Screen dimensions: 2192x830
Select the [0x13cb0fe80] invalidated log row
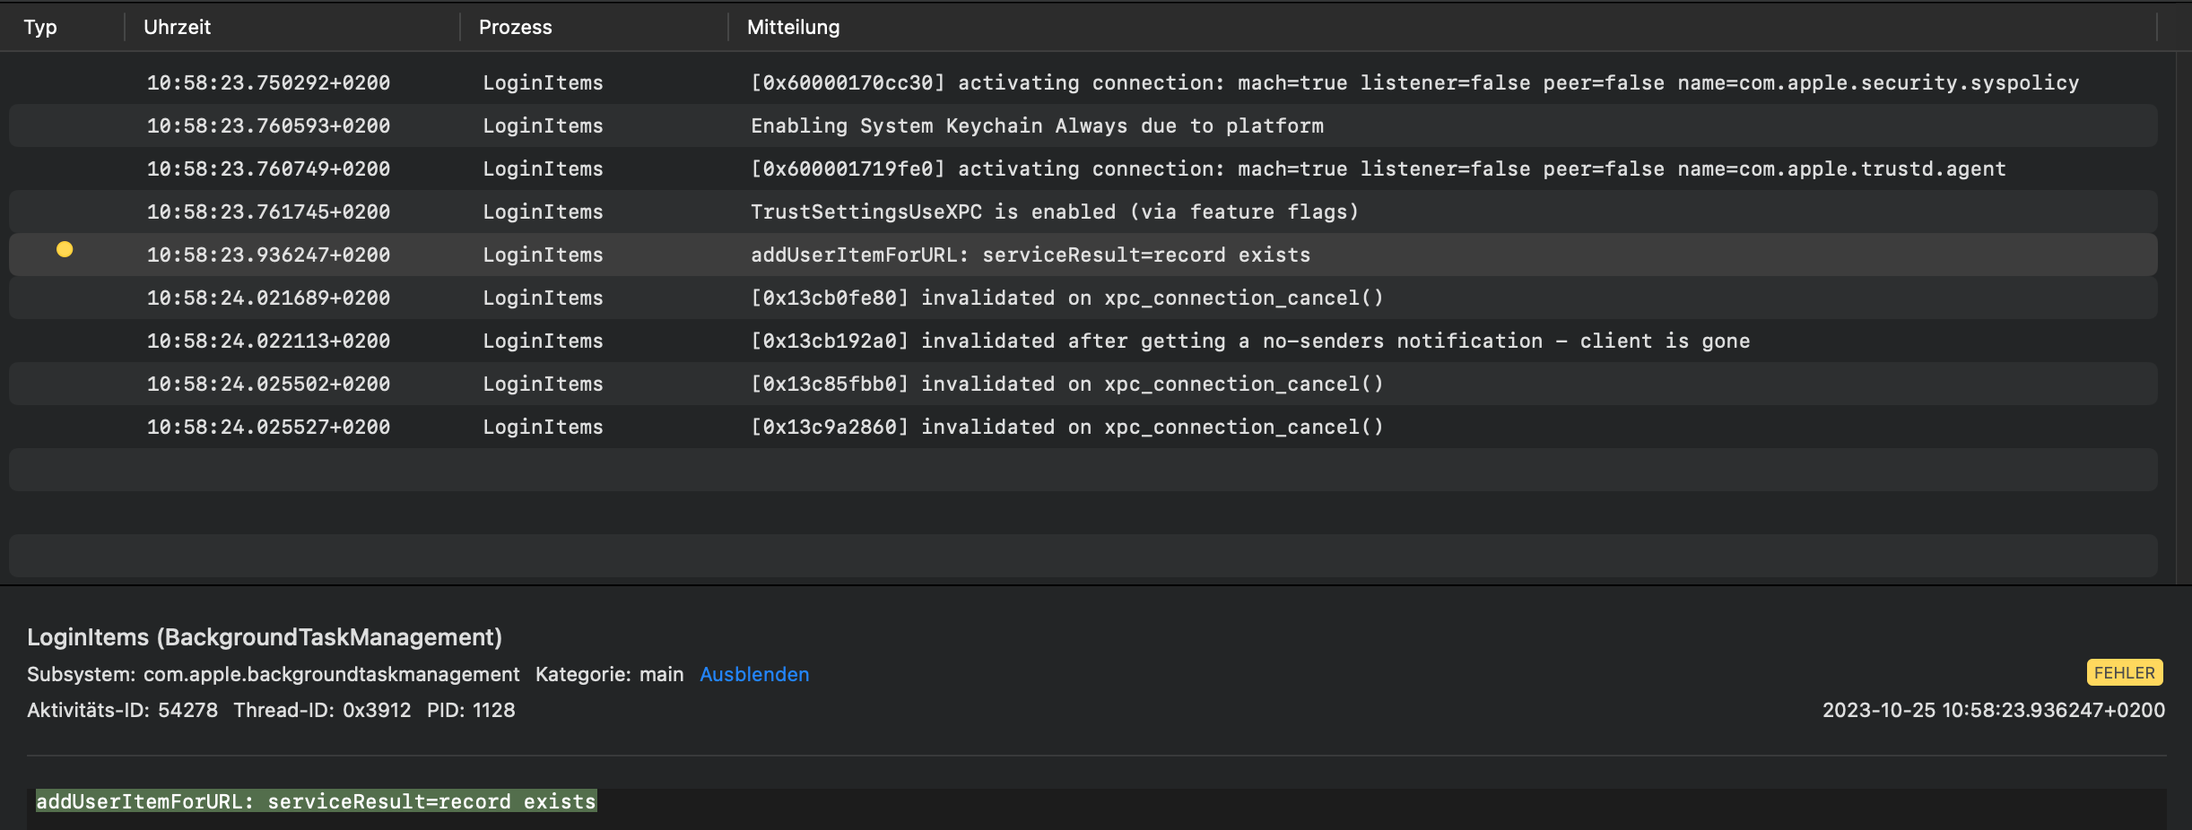point(1066,298)
